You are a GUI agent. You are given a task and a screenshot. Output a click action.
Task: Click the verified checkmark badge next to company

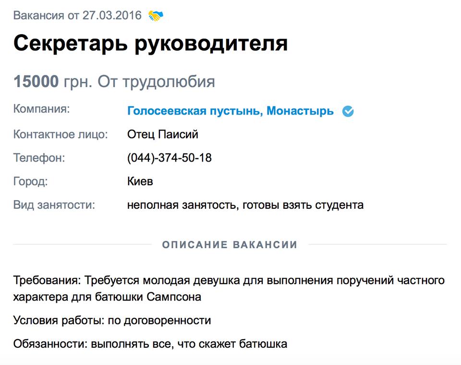(348, 112)
